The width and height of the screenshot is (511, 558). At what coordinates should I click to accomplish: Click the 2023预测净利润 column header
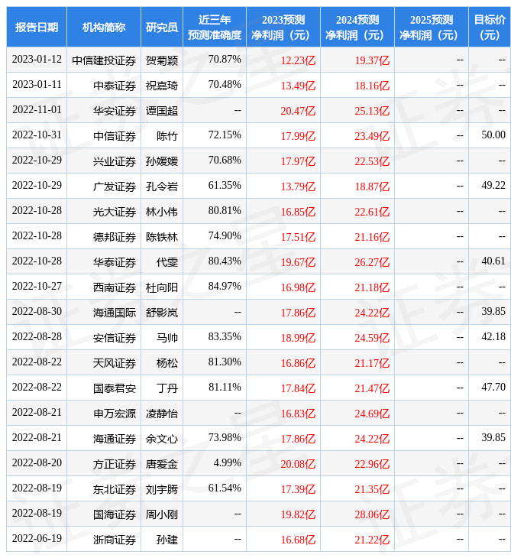(283, 28)
